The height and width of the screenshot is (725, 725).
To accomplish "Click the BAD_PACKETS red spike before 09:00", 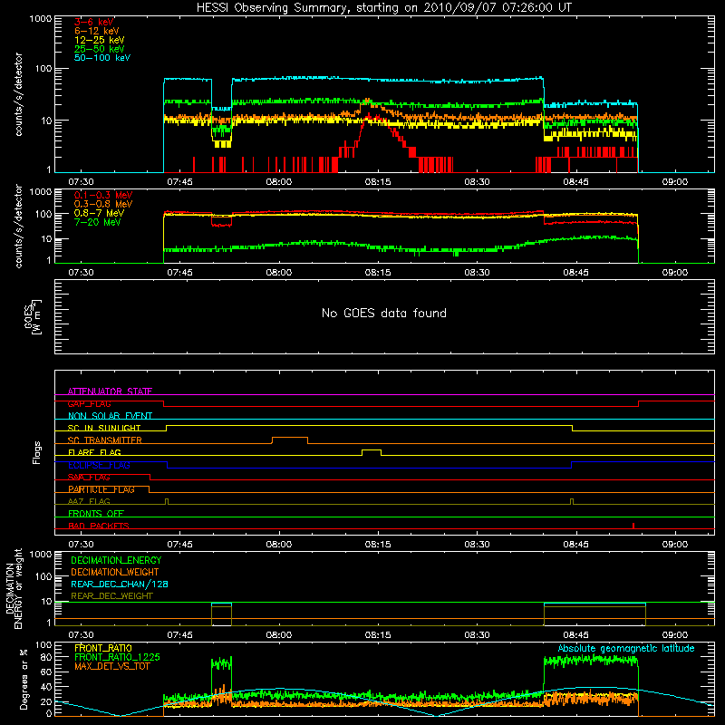I will pyautogui.click(x=633, y=526).
